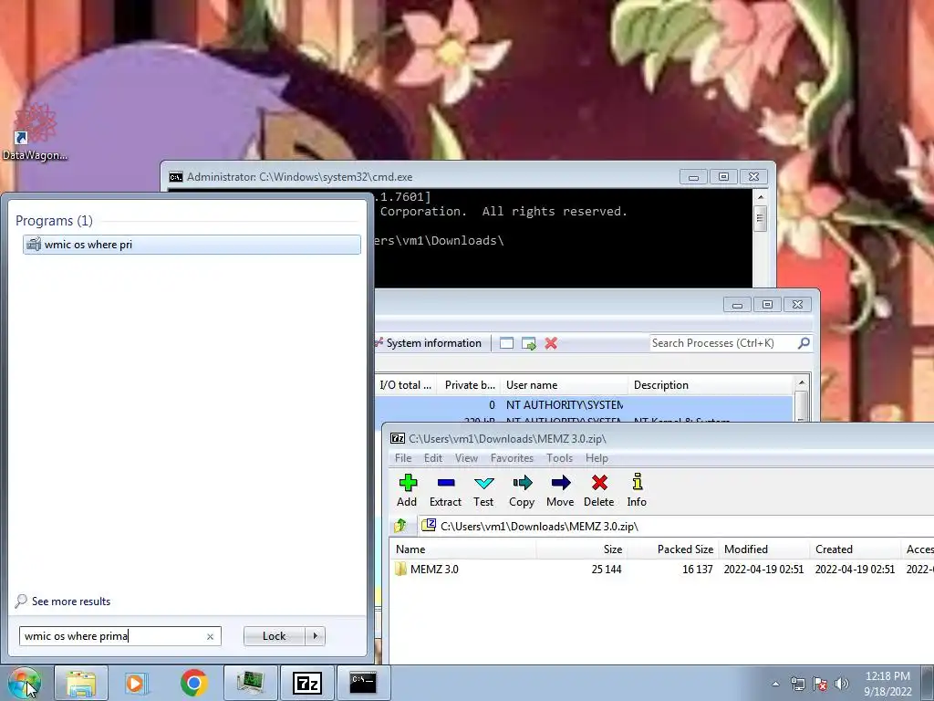Run the Test archive tool in 7-Zip

483,490
